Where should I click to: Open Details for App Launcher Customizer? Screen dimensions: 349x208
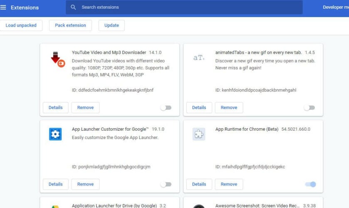pyautogui.click(x=56, y=184)
